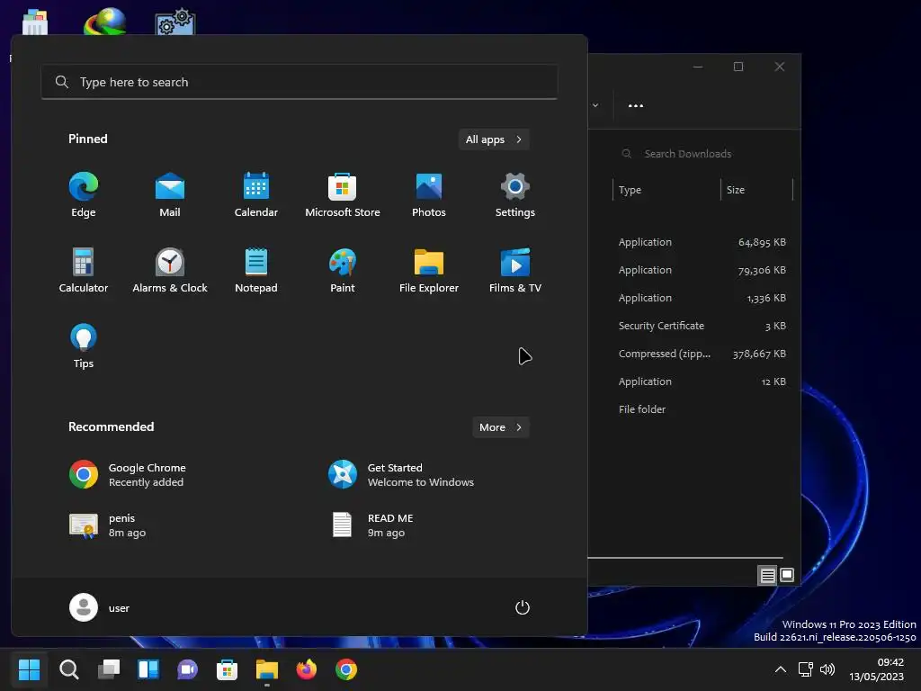This screenshot has height=691, width=921.
Task: Open See more options in File Explorer
Action: [636, 106]
